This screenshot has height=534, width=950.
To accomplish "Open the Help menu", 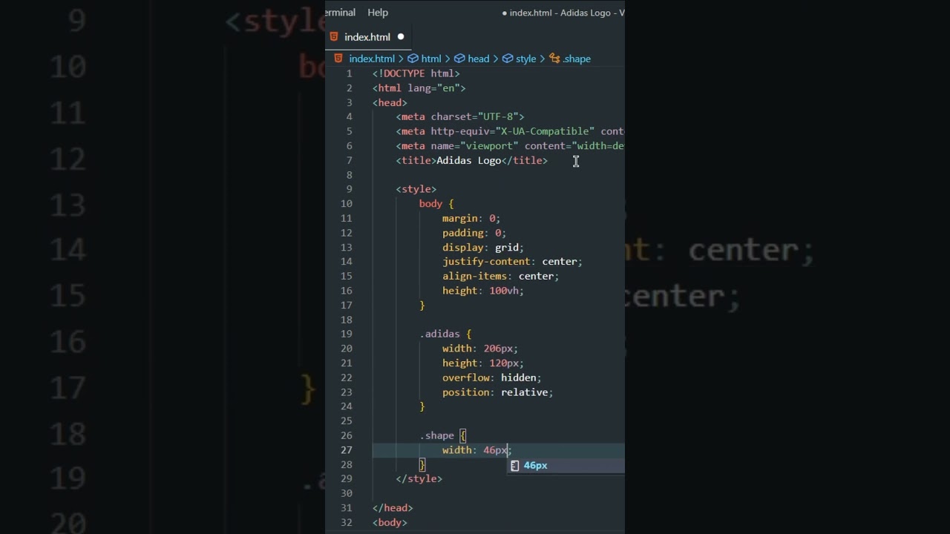I will click(x=378, y=13).
